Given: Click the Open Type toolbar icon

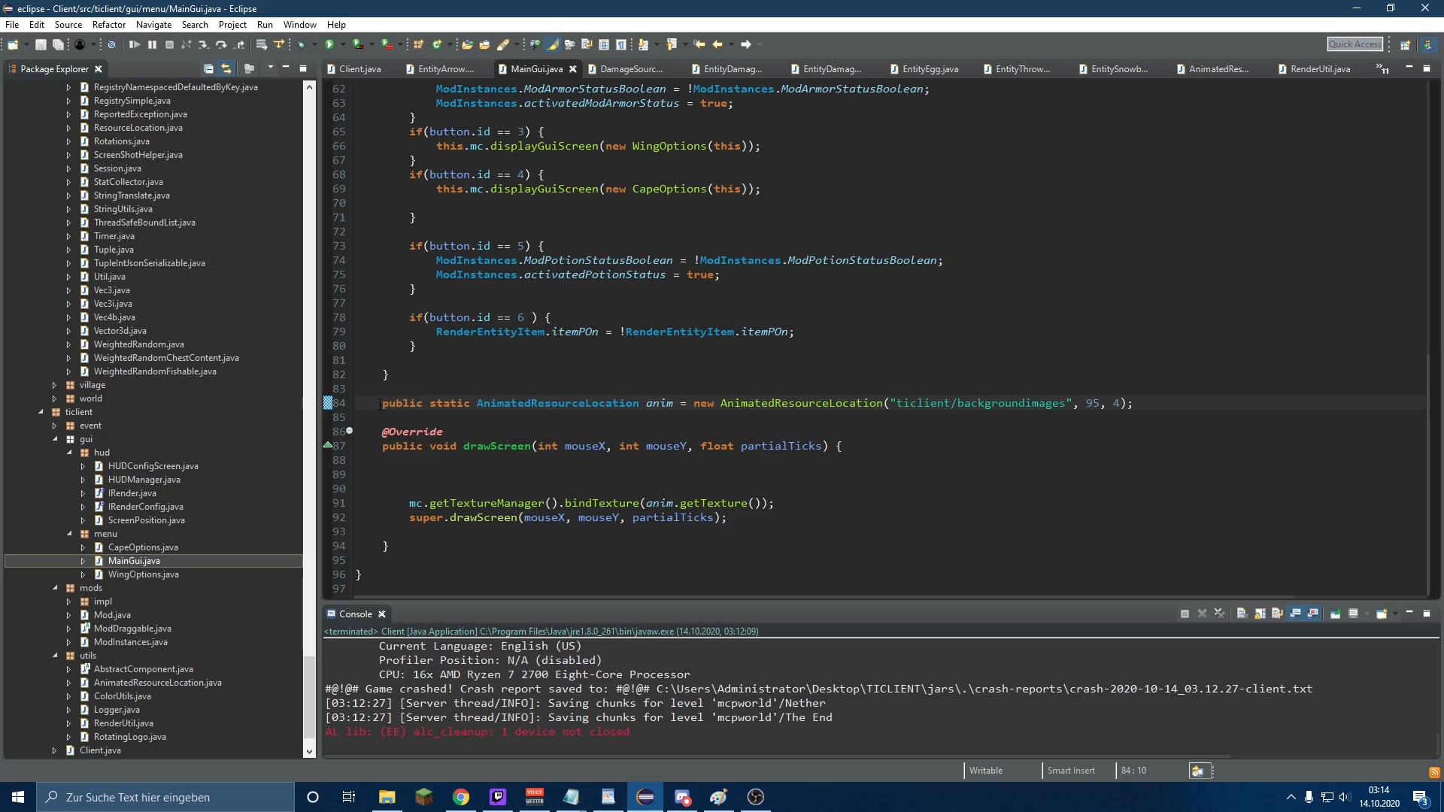Looking at the screenshot, I should pyautogui.click(x=467, y=44).
